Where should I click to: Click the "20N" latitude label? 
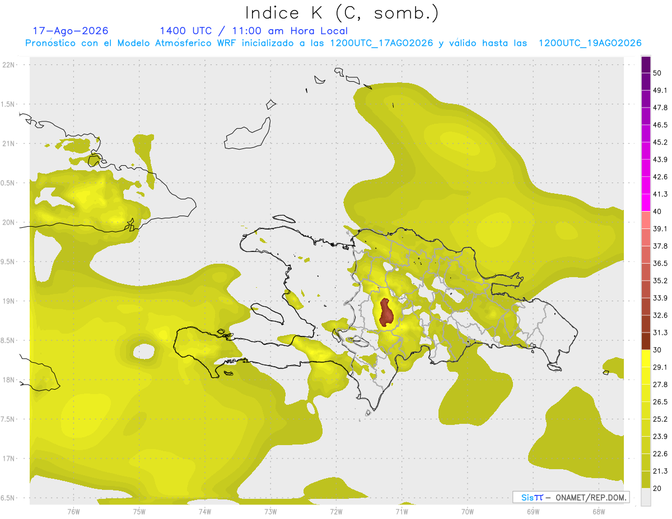8,222
